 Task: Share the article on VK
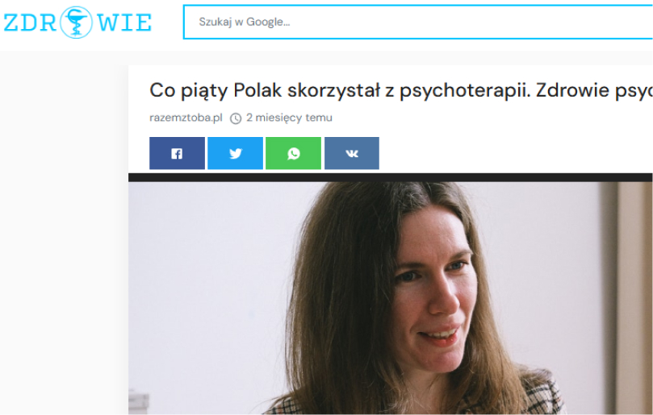[352, 153]
